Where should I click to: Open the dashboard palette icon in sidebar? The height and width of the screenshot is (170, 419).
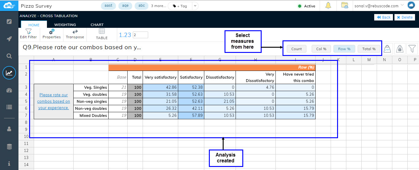point(9,90)
